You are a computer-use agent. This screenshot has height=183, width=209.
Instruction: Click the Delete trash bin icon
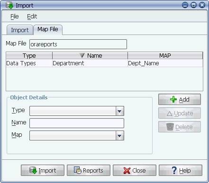(170, 127)
